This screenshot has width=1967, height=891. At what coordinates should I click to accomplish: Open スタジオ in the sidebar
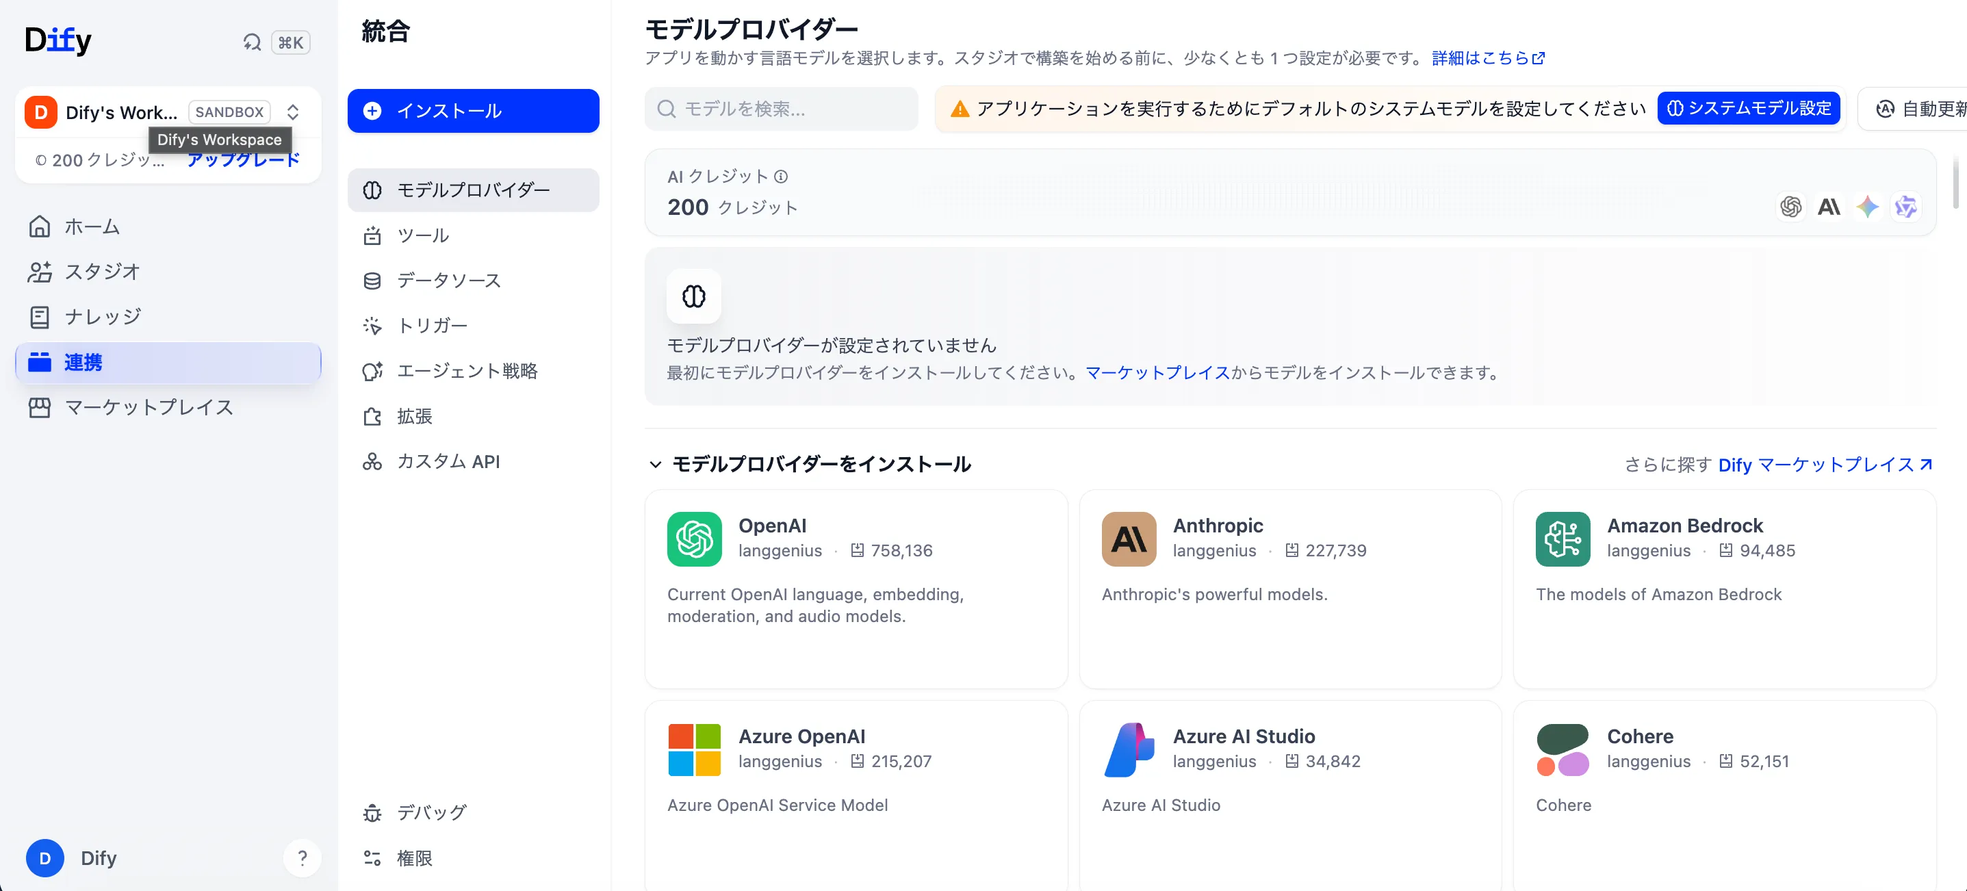tap(168, 271)
